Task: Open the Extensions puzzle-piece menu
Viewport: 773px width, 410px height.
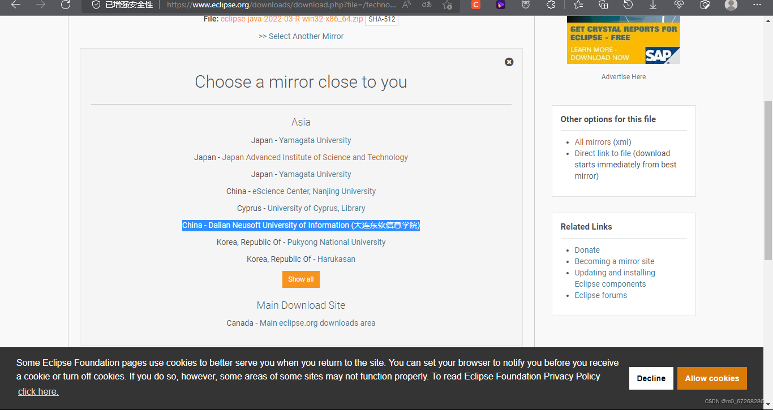Action: pos(551,5)
